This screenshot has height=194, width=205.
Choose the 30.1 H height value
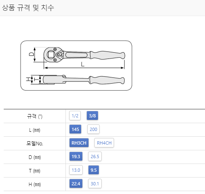pyautogui.click(x=95, y=184)
